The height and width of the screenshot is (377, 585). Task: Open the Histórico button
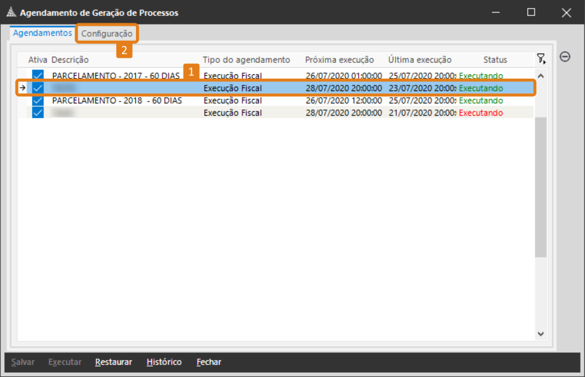tap(164, 362)
